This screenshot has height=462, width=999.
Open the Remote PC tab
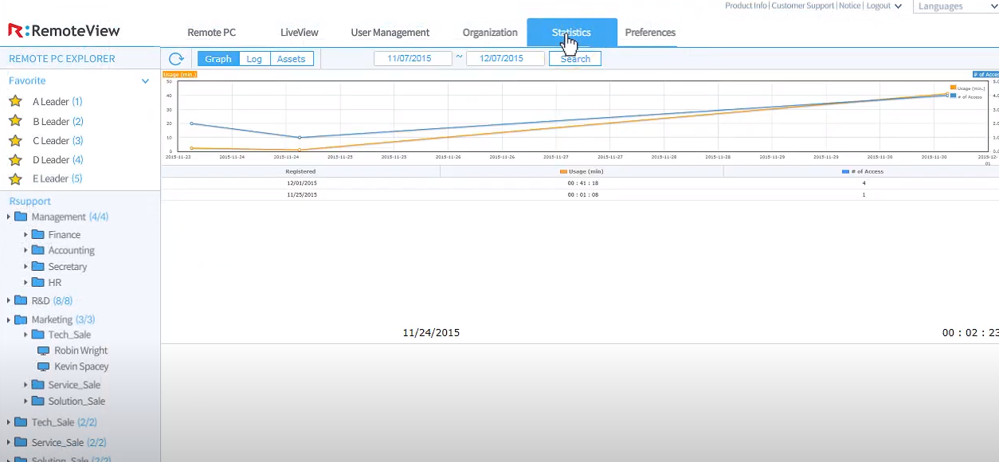[x=212, y=33]
